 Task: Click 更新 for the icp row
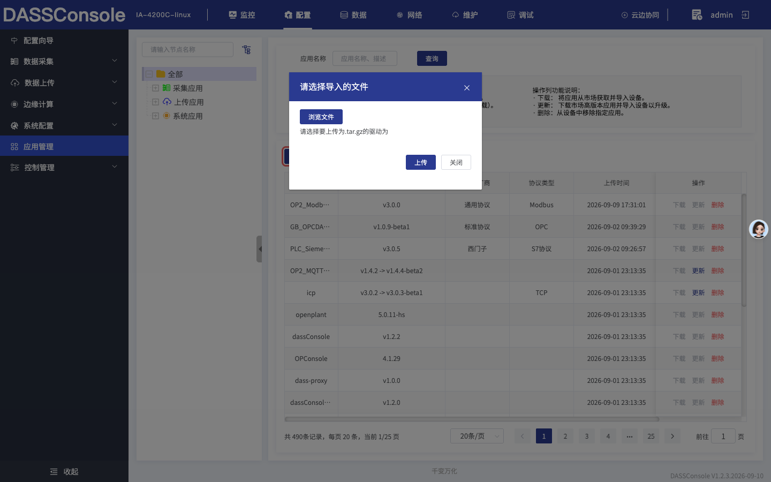698,292
